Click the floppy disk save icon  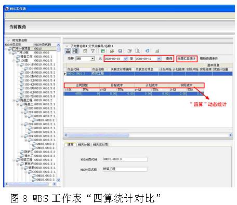(120, 51)
